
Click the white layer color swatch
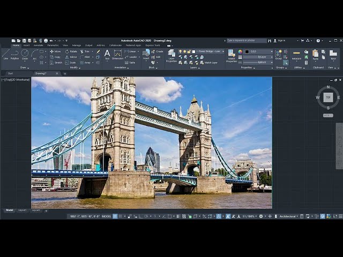pos(193,51)
